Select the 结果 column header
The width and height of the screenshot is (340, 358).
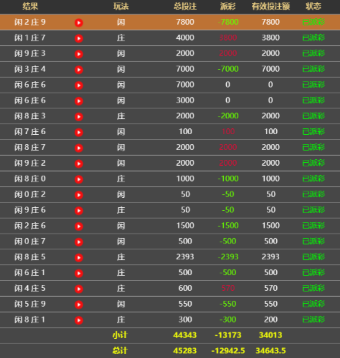click(x=30, y=6)
